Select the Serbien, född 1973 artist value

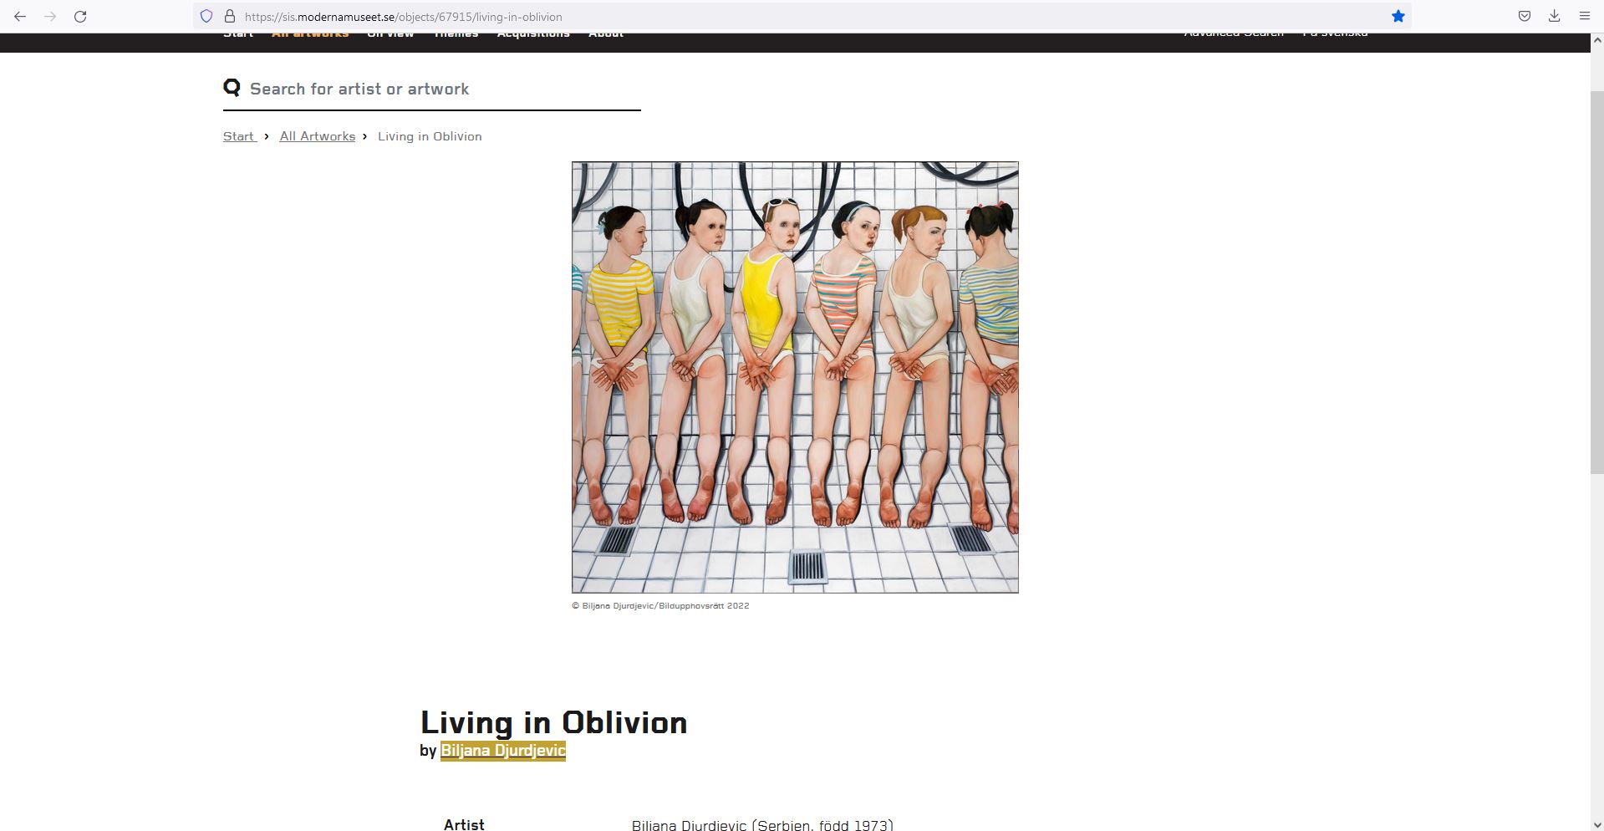(762, 825)
